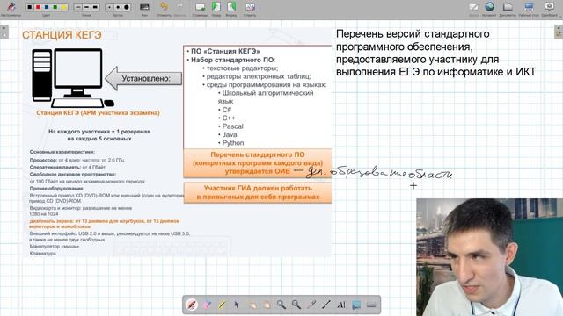
Task: Select the yellow Highlighter tool
Action: (x=222, y=305)
